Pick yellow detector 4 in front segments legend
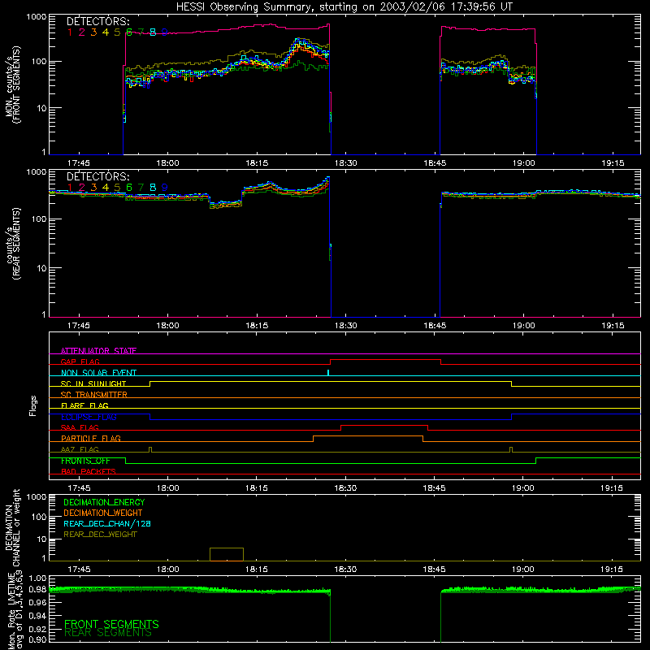Screen dimensions: 650x650 click(106, 32)
